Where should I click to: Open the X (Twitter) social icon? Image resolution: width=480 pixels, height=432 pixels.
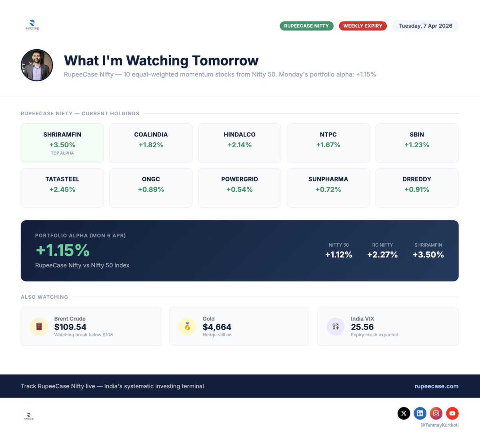[x=404, y=413]
